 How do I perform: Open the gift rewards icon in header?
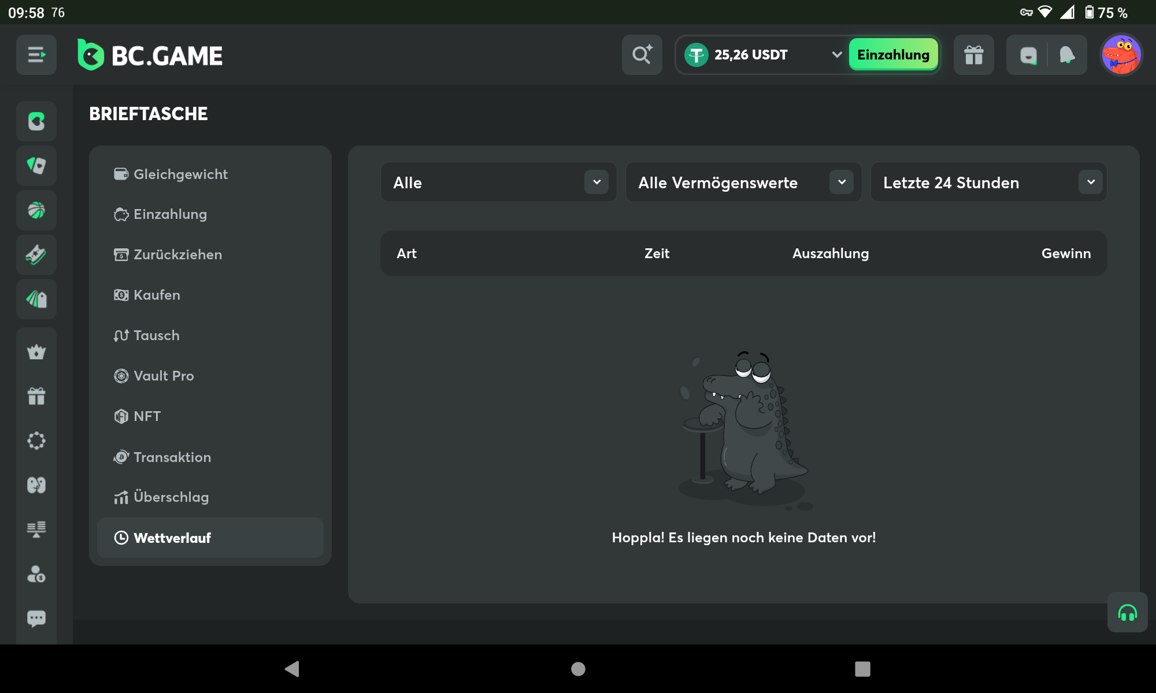[x=974, y=55]
